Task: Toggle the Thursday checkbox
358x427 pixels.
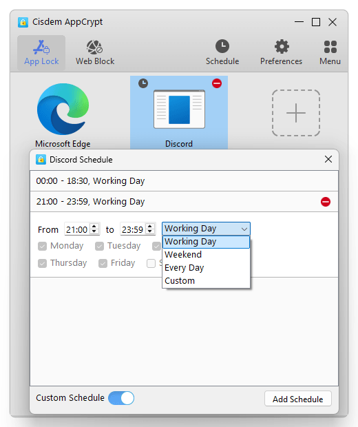Action: [42, 263]
